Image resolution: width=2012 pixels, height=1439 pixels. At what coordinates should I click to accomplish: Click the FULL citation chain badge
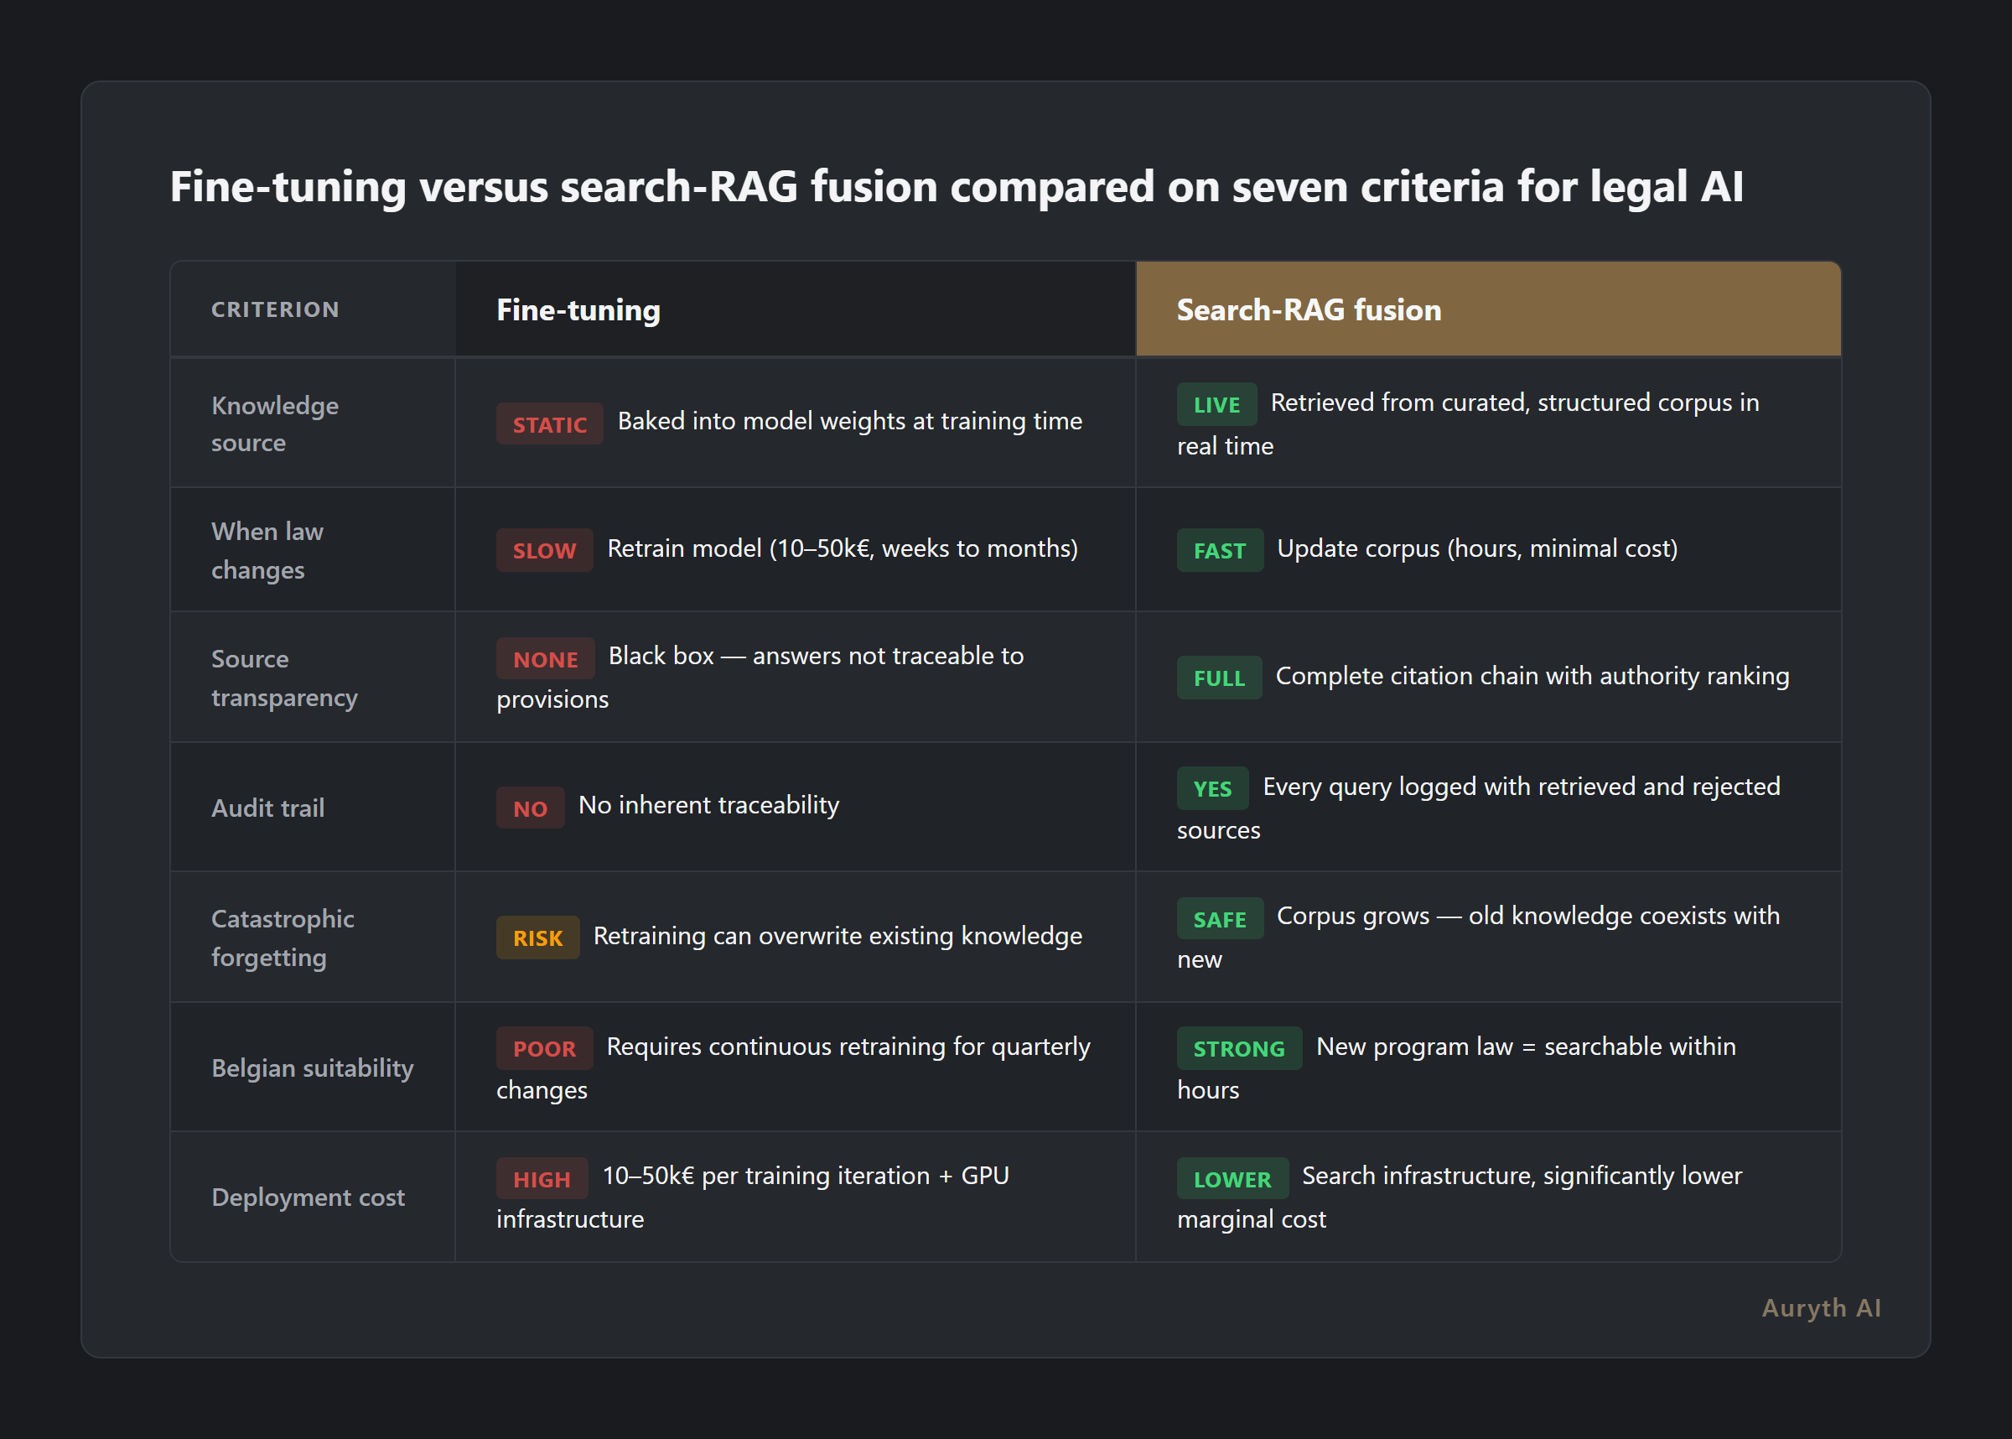1219,678
